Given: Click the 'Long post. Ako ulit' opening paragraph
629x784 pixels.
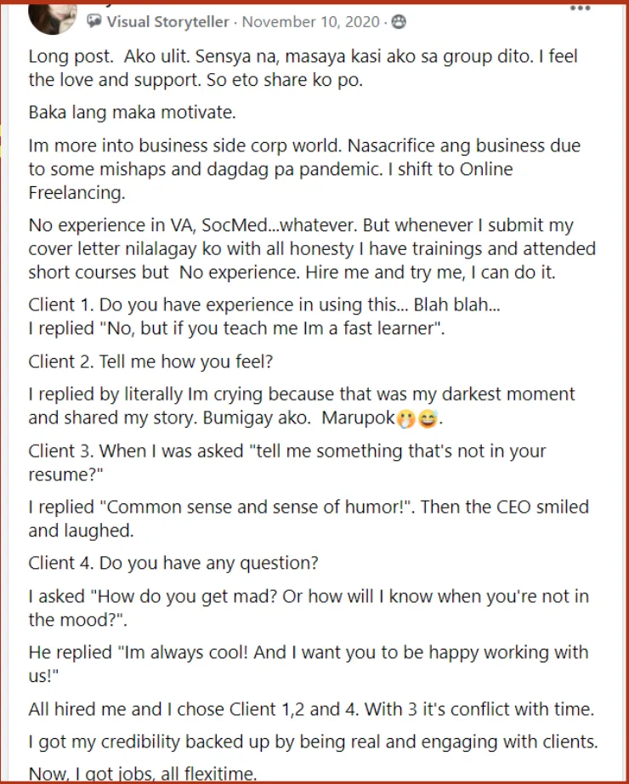Looking at the screenshot, I should coord(303,68).
